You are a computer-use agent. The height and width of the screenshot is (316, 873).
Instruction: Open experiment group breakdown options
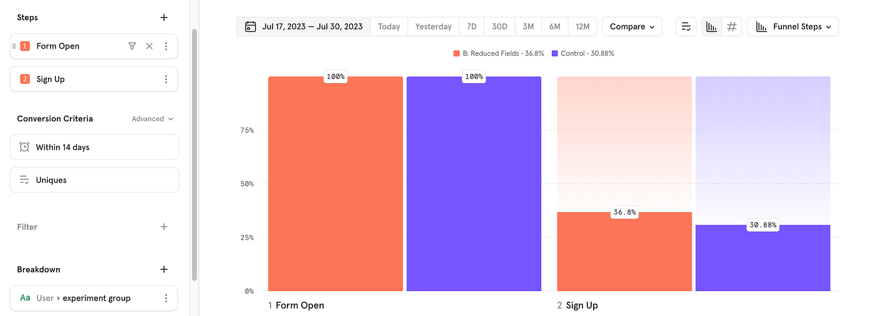[166, 298]
